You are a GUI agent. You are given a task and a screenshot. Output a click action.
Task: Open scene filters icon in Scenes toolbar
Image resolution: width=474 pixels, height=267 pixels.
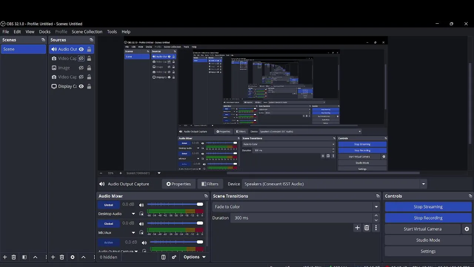point(24,257)
